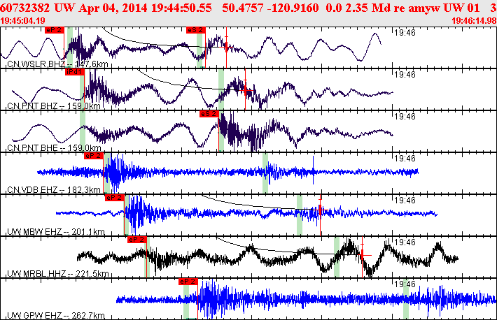The width and height of the screenshot is (497, 320).
Task: Click station label CN.PNT.BHZ -- 159.0km
Action: click(54, 106)
